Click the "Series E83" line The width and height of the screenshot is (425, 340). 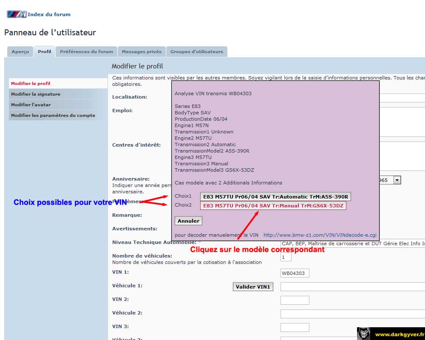click(187, 106)
